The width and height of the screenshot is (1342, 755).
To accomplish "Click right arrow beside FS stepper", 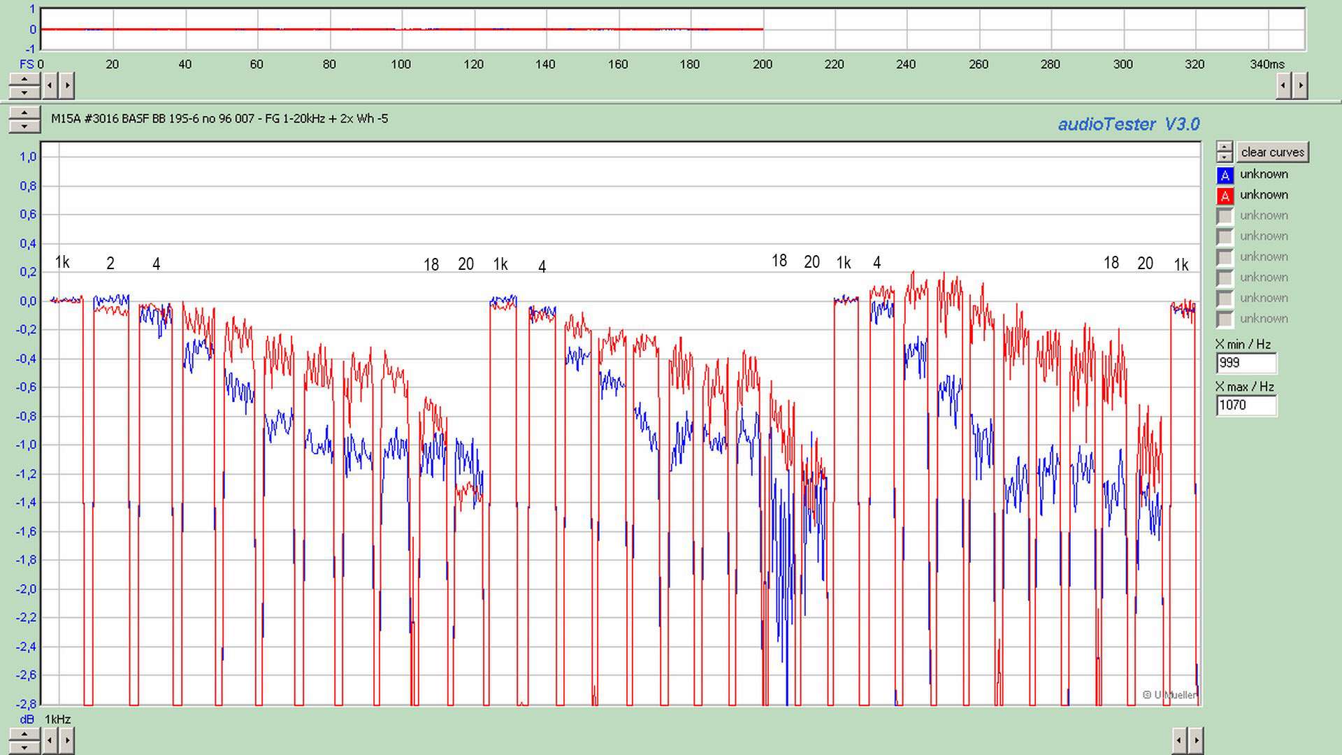I will (x=66, y=86).
